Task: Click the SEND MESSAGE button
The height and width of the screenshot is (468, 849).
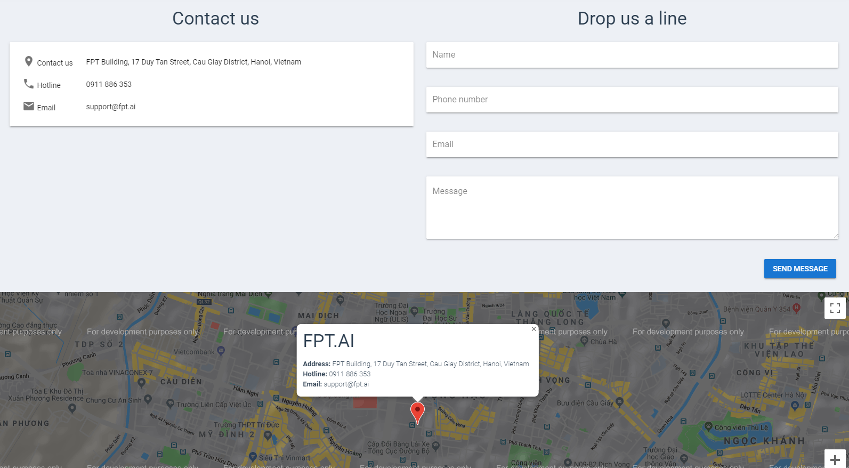Action: click(800, 269)
